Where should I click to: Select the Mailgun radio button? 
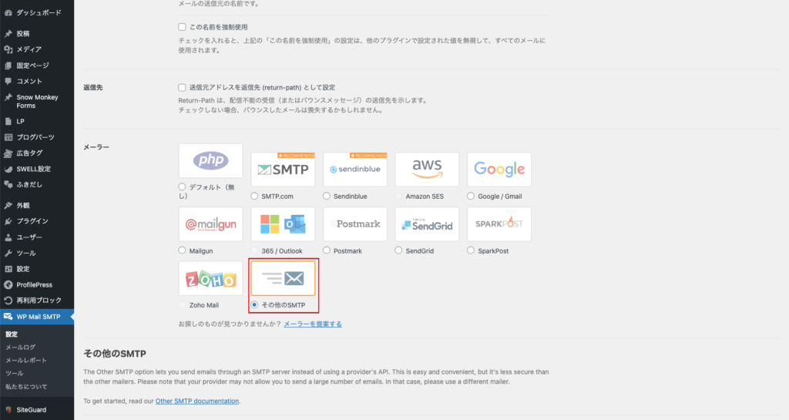(182, 250)
